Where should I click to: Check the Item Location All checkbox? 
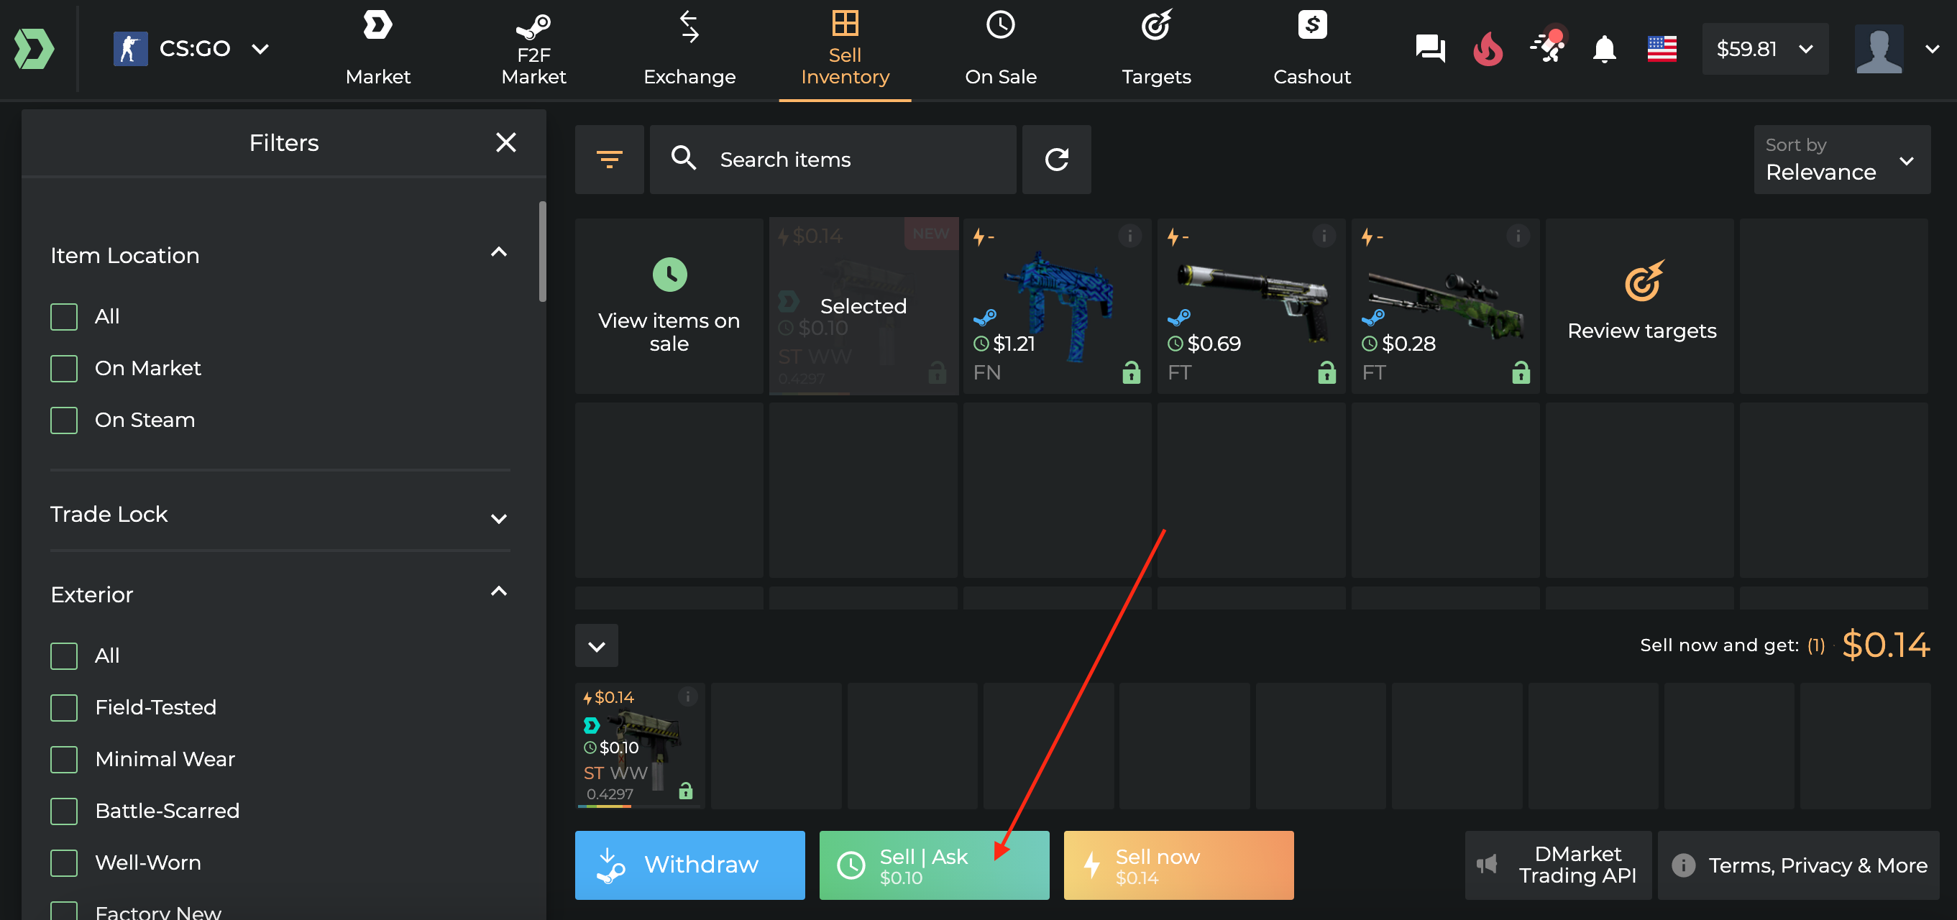click(x=64, y=317)
